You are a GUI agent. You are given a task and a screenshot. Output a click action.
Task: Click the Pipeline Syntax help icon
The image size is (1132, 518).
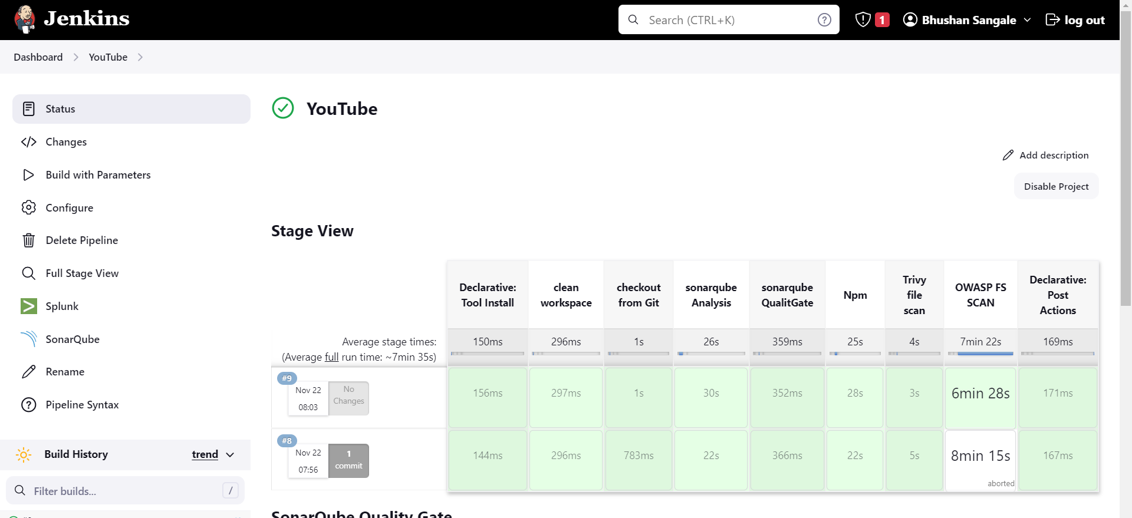click(28, 405)
